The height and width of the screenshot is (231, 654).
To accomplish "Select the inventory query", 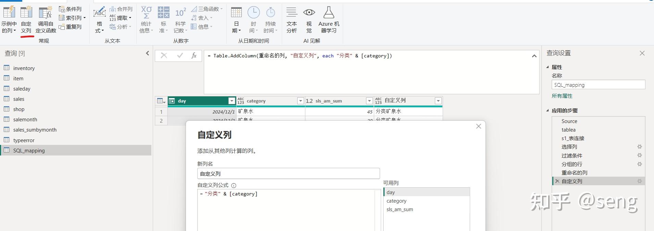I will 76,68.
